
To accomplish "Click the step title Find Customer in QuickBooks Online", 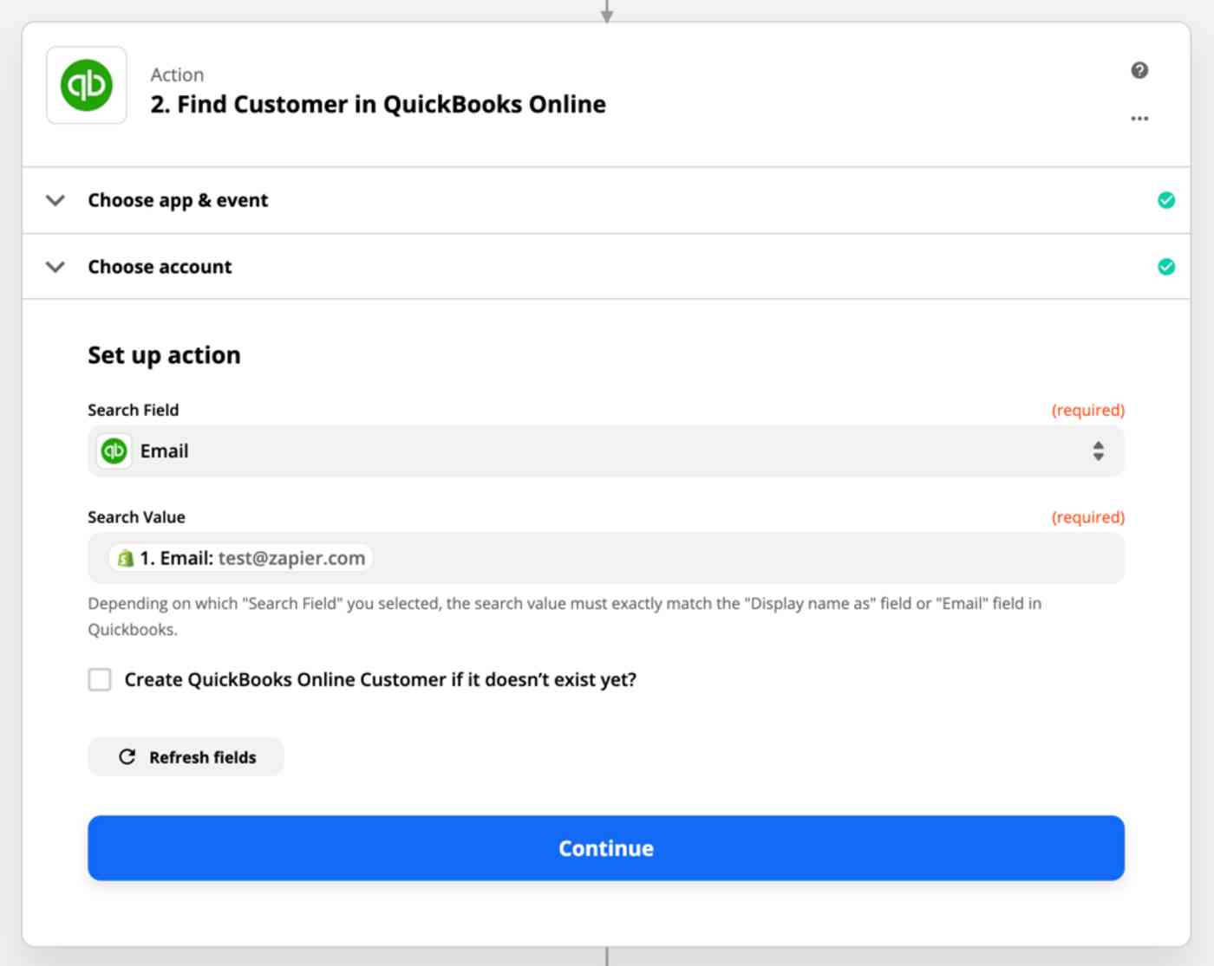I will [x=378, y=104].
